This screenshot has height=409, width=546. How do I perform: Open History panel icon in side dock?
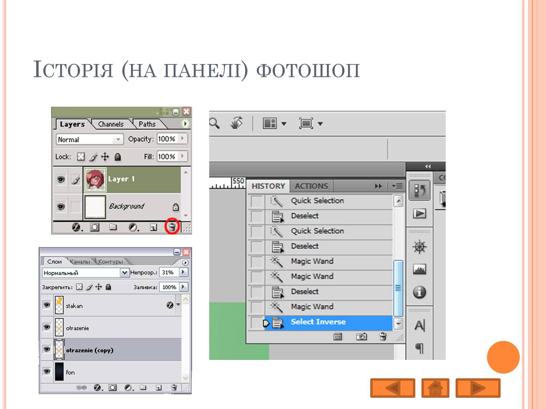(x=419, y=190)
